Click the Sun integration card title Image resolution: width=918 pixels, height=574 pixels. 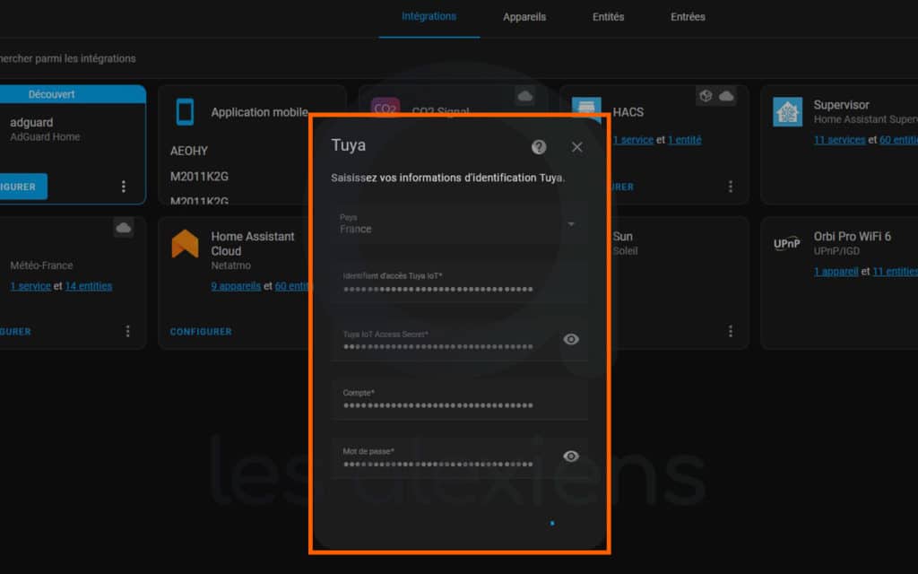point(622,236)
